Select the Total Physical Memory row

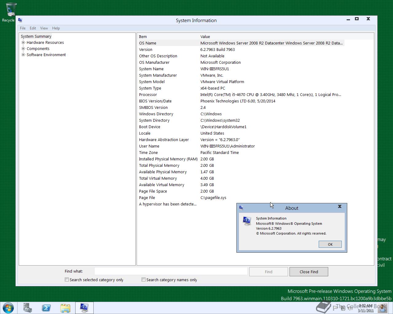(x=241, y=166)
